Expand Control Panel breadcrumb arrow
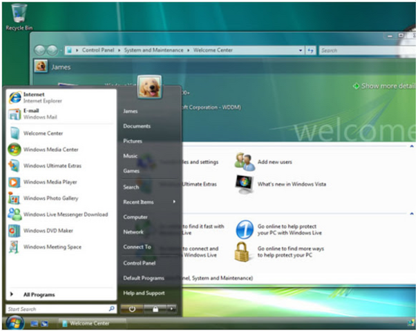Screen dimensions: 418x331 point(119,50)
